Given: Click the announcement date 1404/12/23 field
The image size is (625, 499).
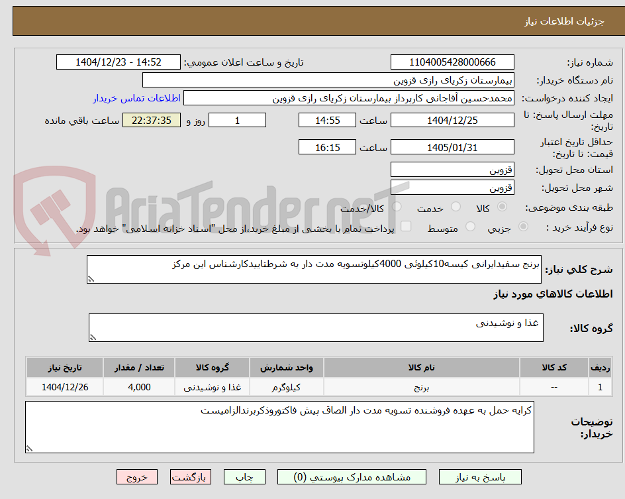Looking at the screenshot, I should 119,62.
